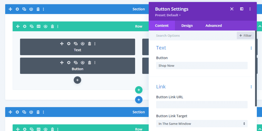Open the Button Link Target dropdown

pos(202,124)
